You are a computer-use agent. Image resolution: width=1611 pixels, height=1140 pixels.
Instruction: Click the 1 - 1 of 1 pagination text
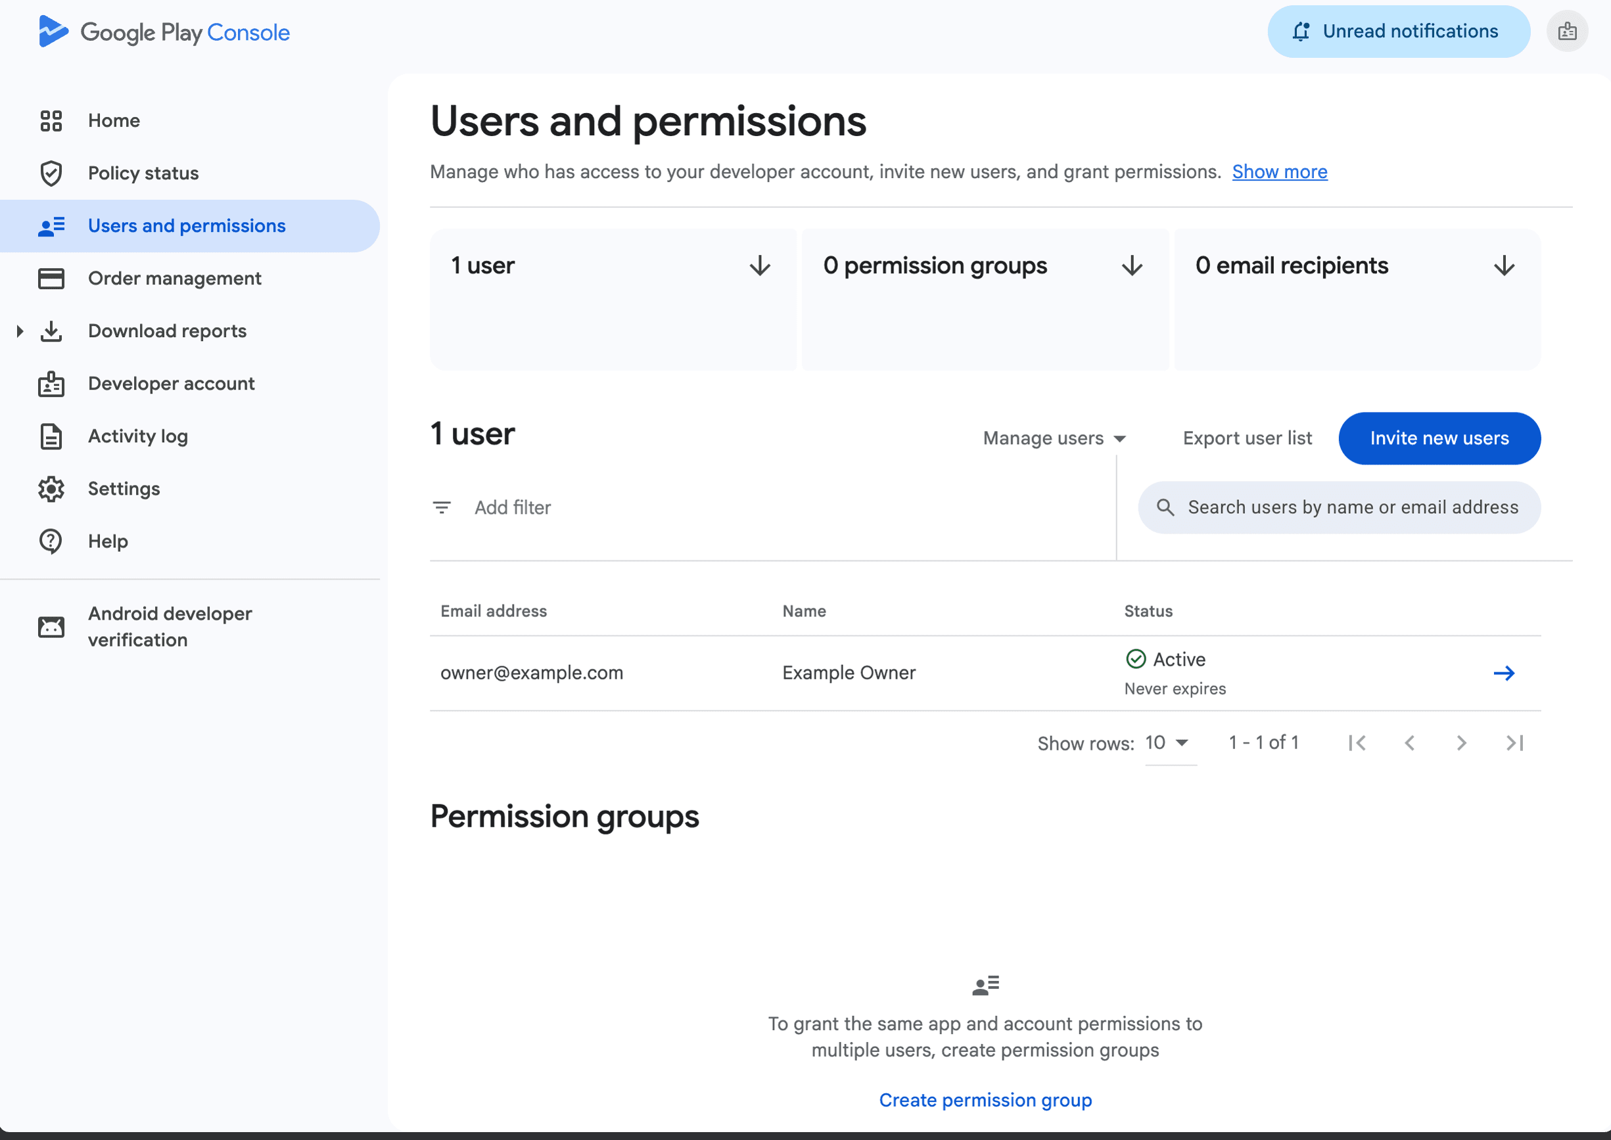point(1263,742)
